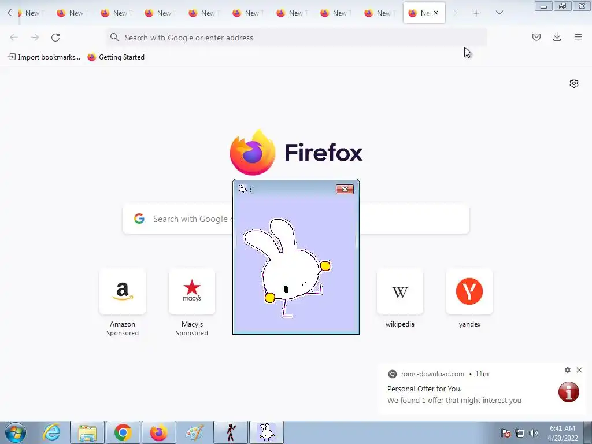Click the Show desktop strip at the end of the taskbar
This screenshot has width=592, height=444.
(588, 432)
